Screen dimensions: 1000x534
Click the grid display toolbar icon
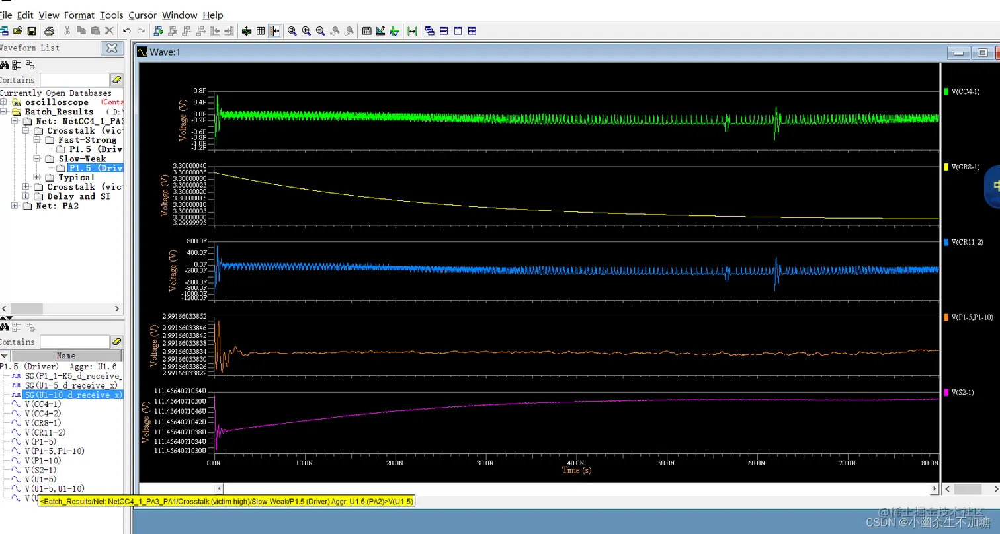tap(261, 31)
